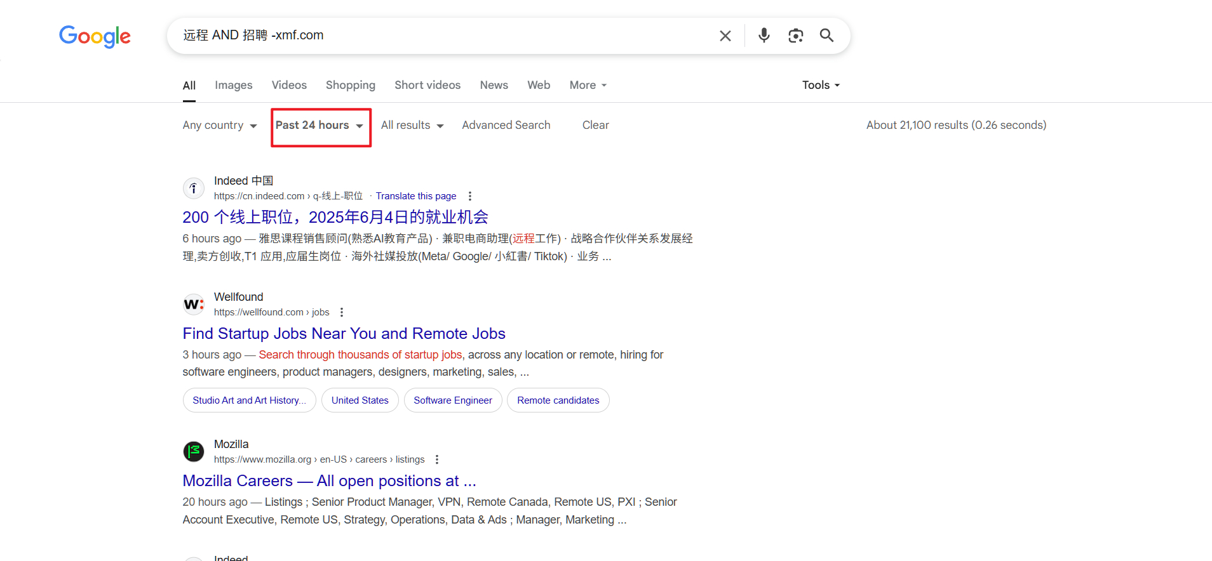Clear the applied search filters

(595, 126)
